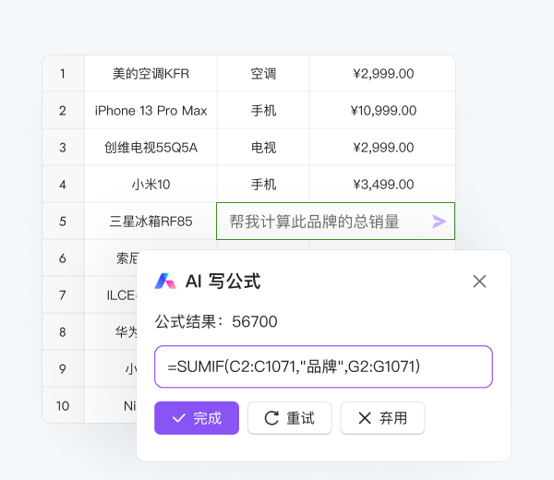Select the 美的空调KFR cell
Viewport: 554px width, 480px height.
click(151, 74)
